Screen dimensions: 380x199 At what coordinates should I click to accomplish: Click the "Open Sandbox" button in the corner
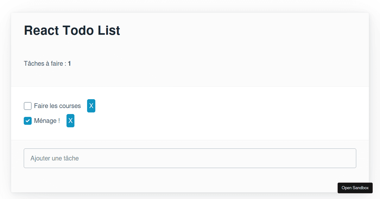[x=355, y=188]
